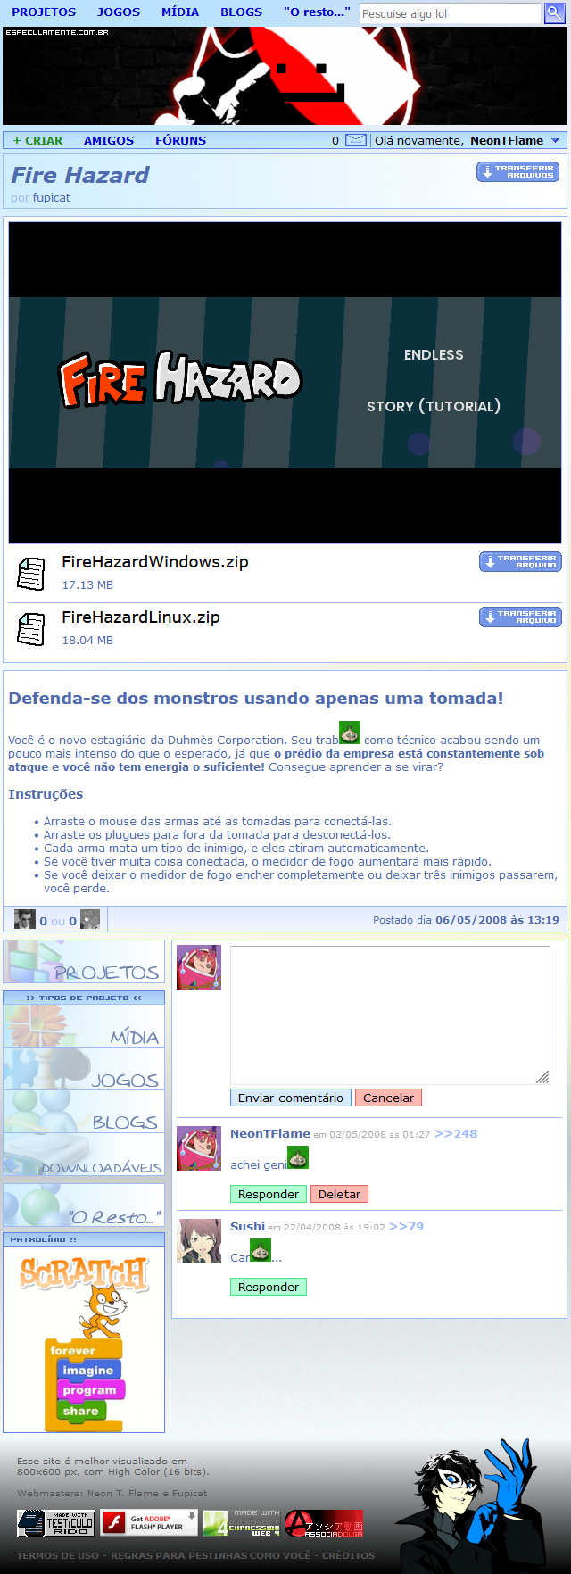
Task: Click the + CRIAR link
Action: pos(37,140)
